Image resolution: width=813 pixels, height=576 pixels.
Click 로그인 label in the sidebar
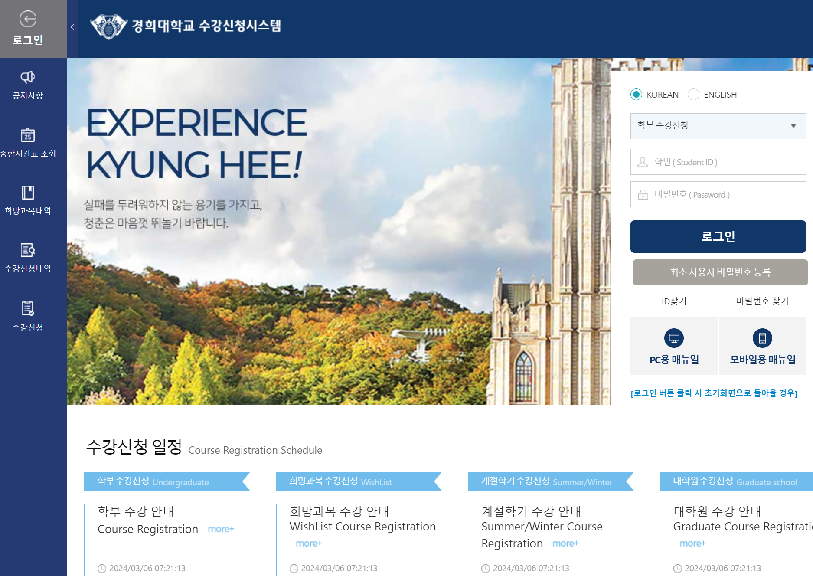28,40
